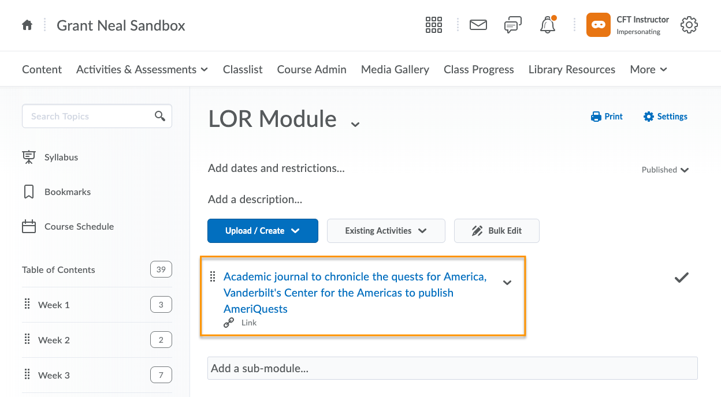This screenshot has width=721, height=397.
Task: Expand the LOR Module title menu
Action: [355, 123]
